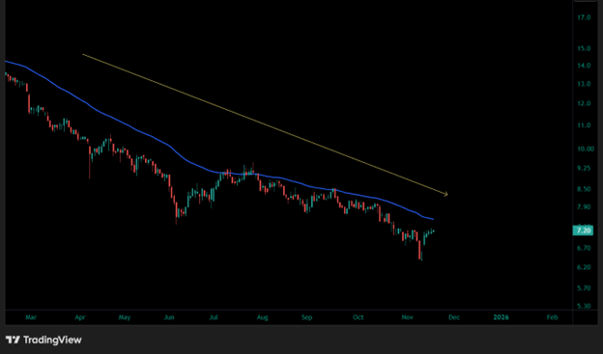The image size is (603, 354).
Task: Select the 13.0 price level label
Action: coord(584,84)
